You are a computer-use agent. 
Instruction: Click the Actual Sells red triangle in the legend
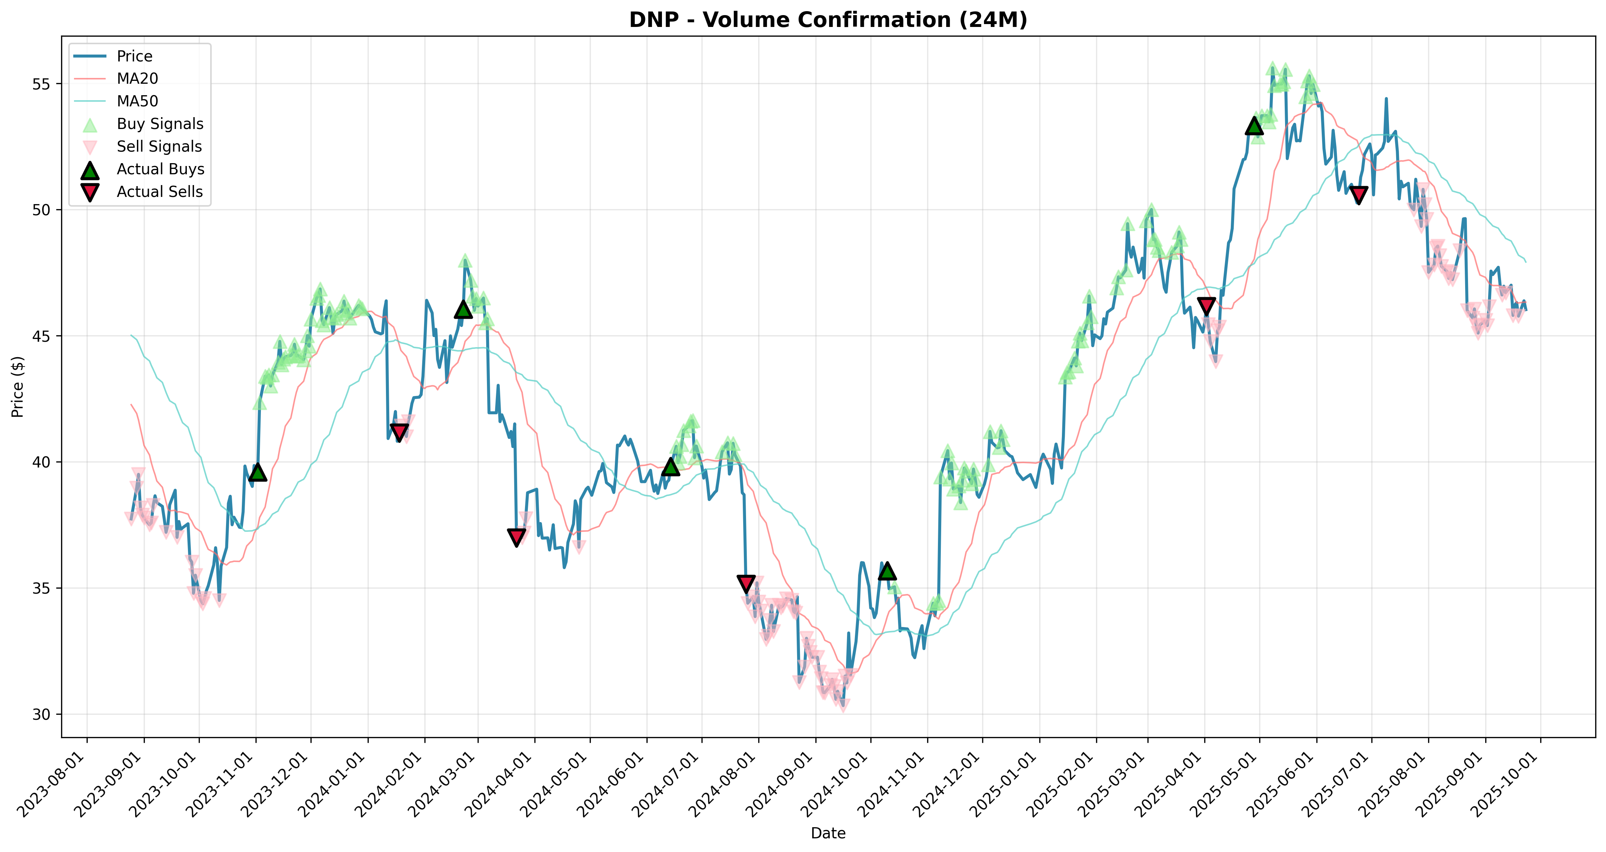pos(90,193)
